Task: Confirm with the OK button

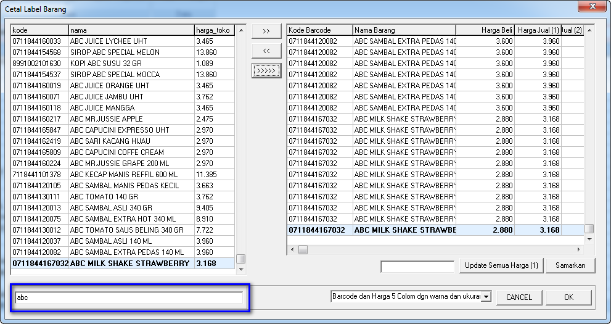Action: tap(568, 297)
